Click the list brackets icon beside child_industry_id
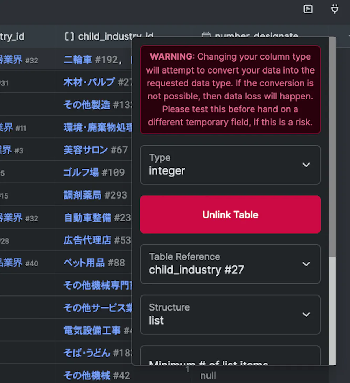The width and height of the screenshot is (350, 383). (x=69, y=37)
